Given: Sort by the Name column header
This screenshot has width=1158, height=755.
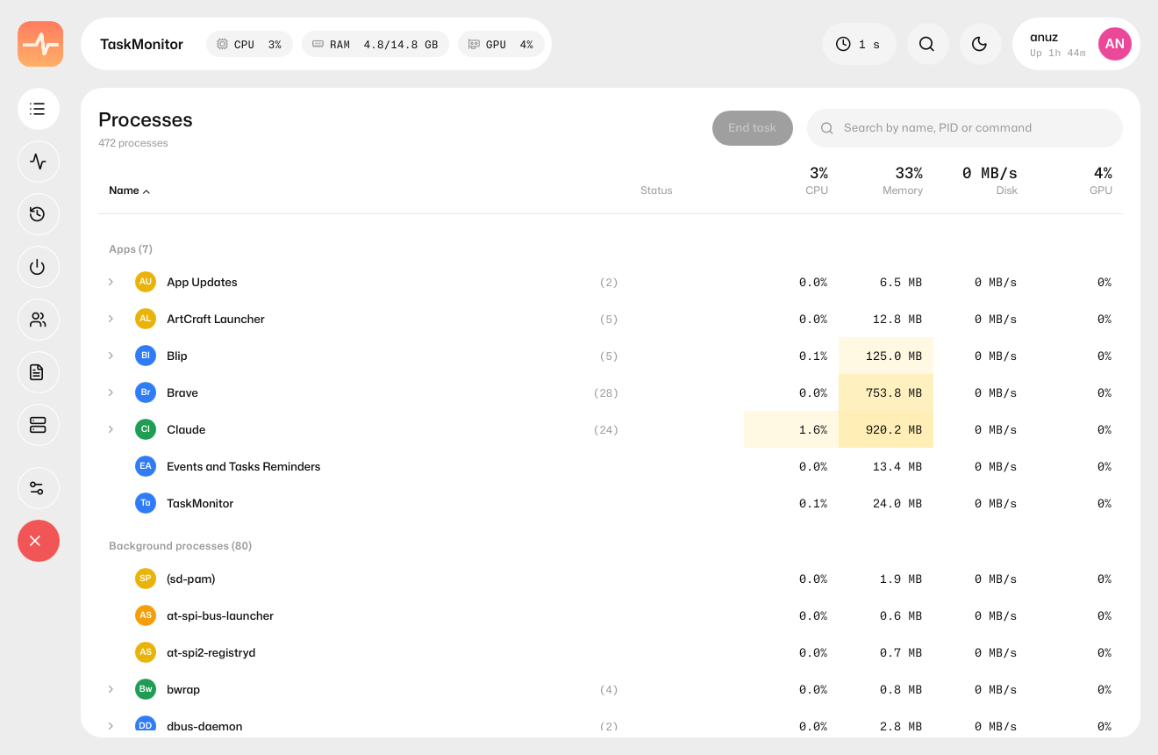Looking at the screenshot, I should (129, 191).
